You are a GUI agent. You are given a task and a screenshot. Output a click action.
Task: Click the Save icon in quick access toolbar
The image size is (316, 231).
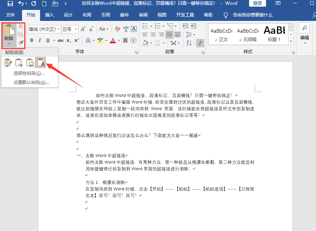[x=10, y=3]
